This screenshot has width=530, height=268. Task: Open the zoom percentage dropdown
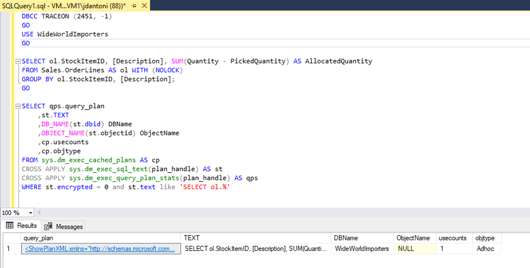pyautogui.click(x=30, y=213)
